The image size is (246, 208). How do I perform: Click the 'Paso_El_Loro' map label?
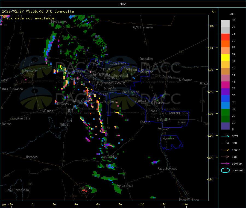click(189, 200)
